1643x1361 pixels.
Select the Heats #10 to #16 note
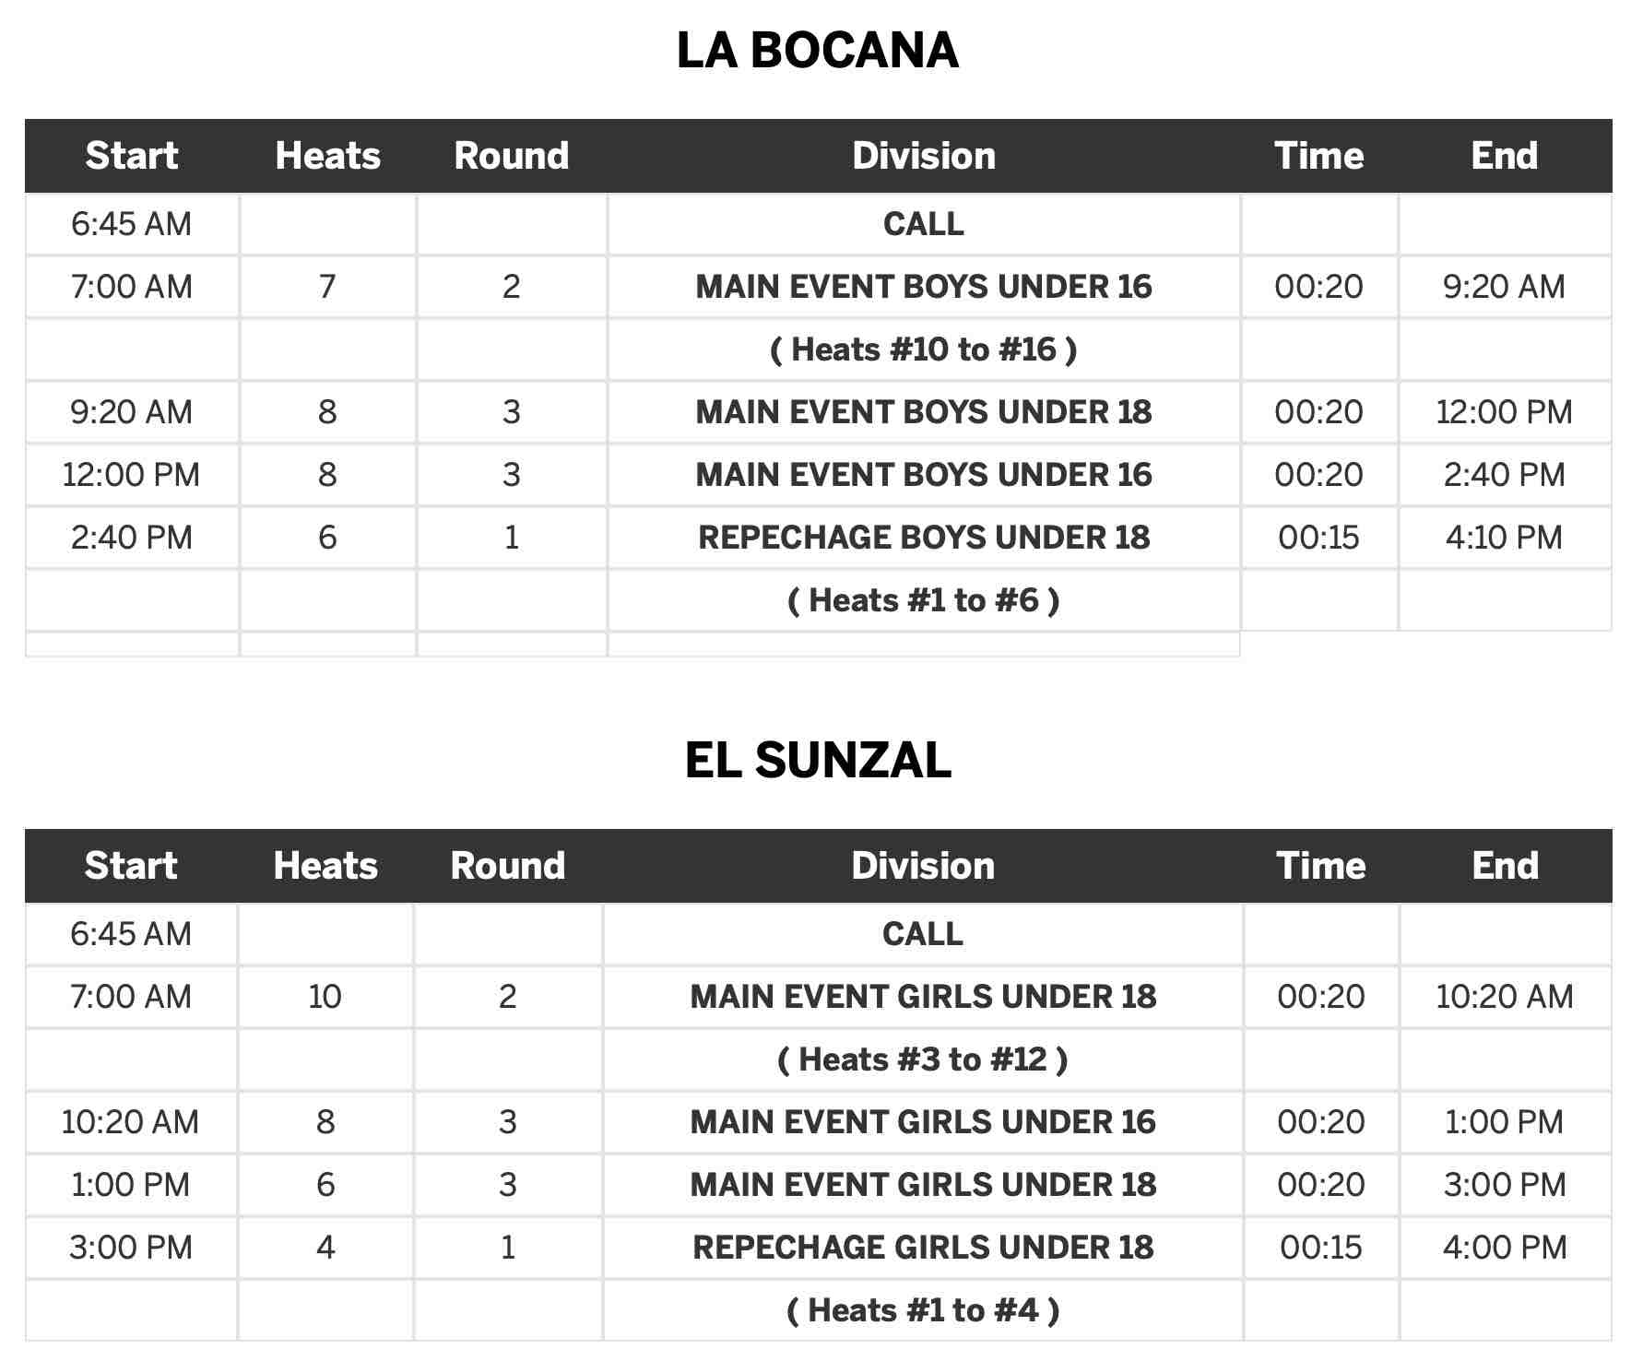924,349
